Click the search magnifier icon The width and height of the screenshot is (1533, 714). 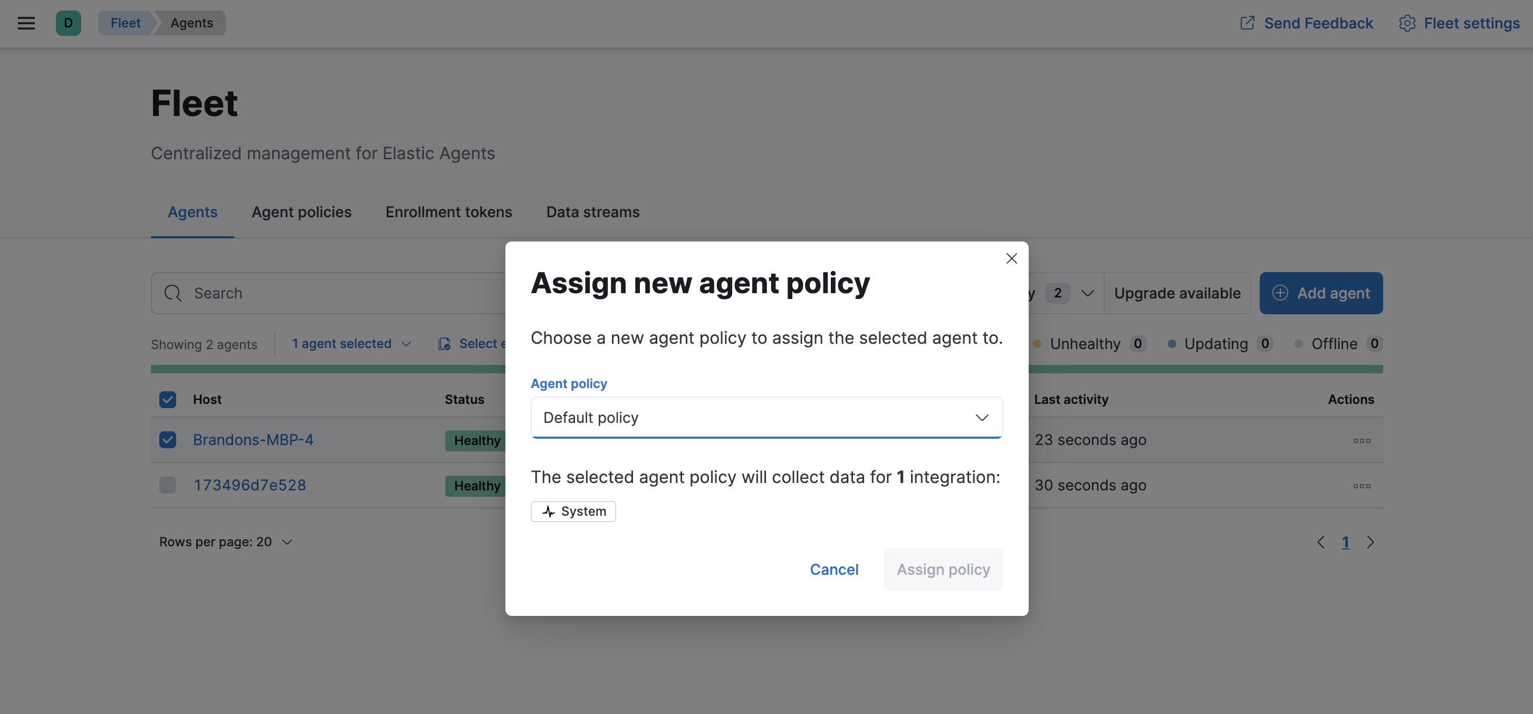173,293
